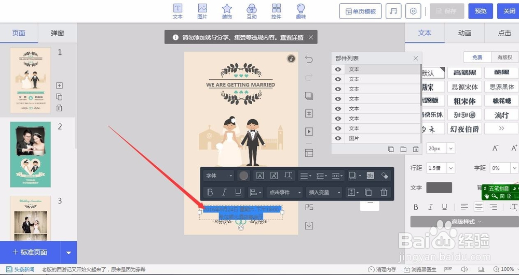Group parts with folder icon in 部件列表

tap(403, 149)
